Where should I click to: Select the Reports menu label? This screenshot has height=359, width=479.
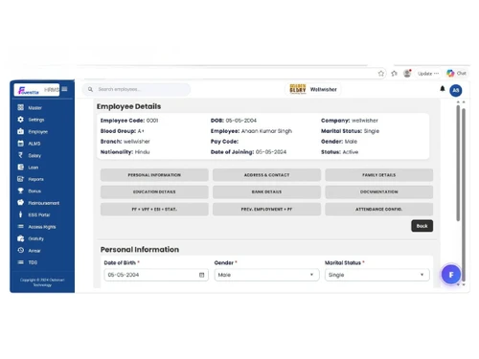[x=35, y=179]
